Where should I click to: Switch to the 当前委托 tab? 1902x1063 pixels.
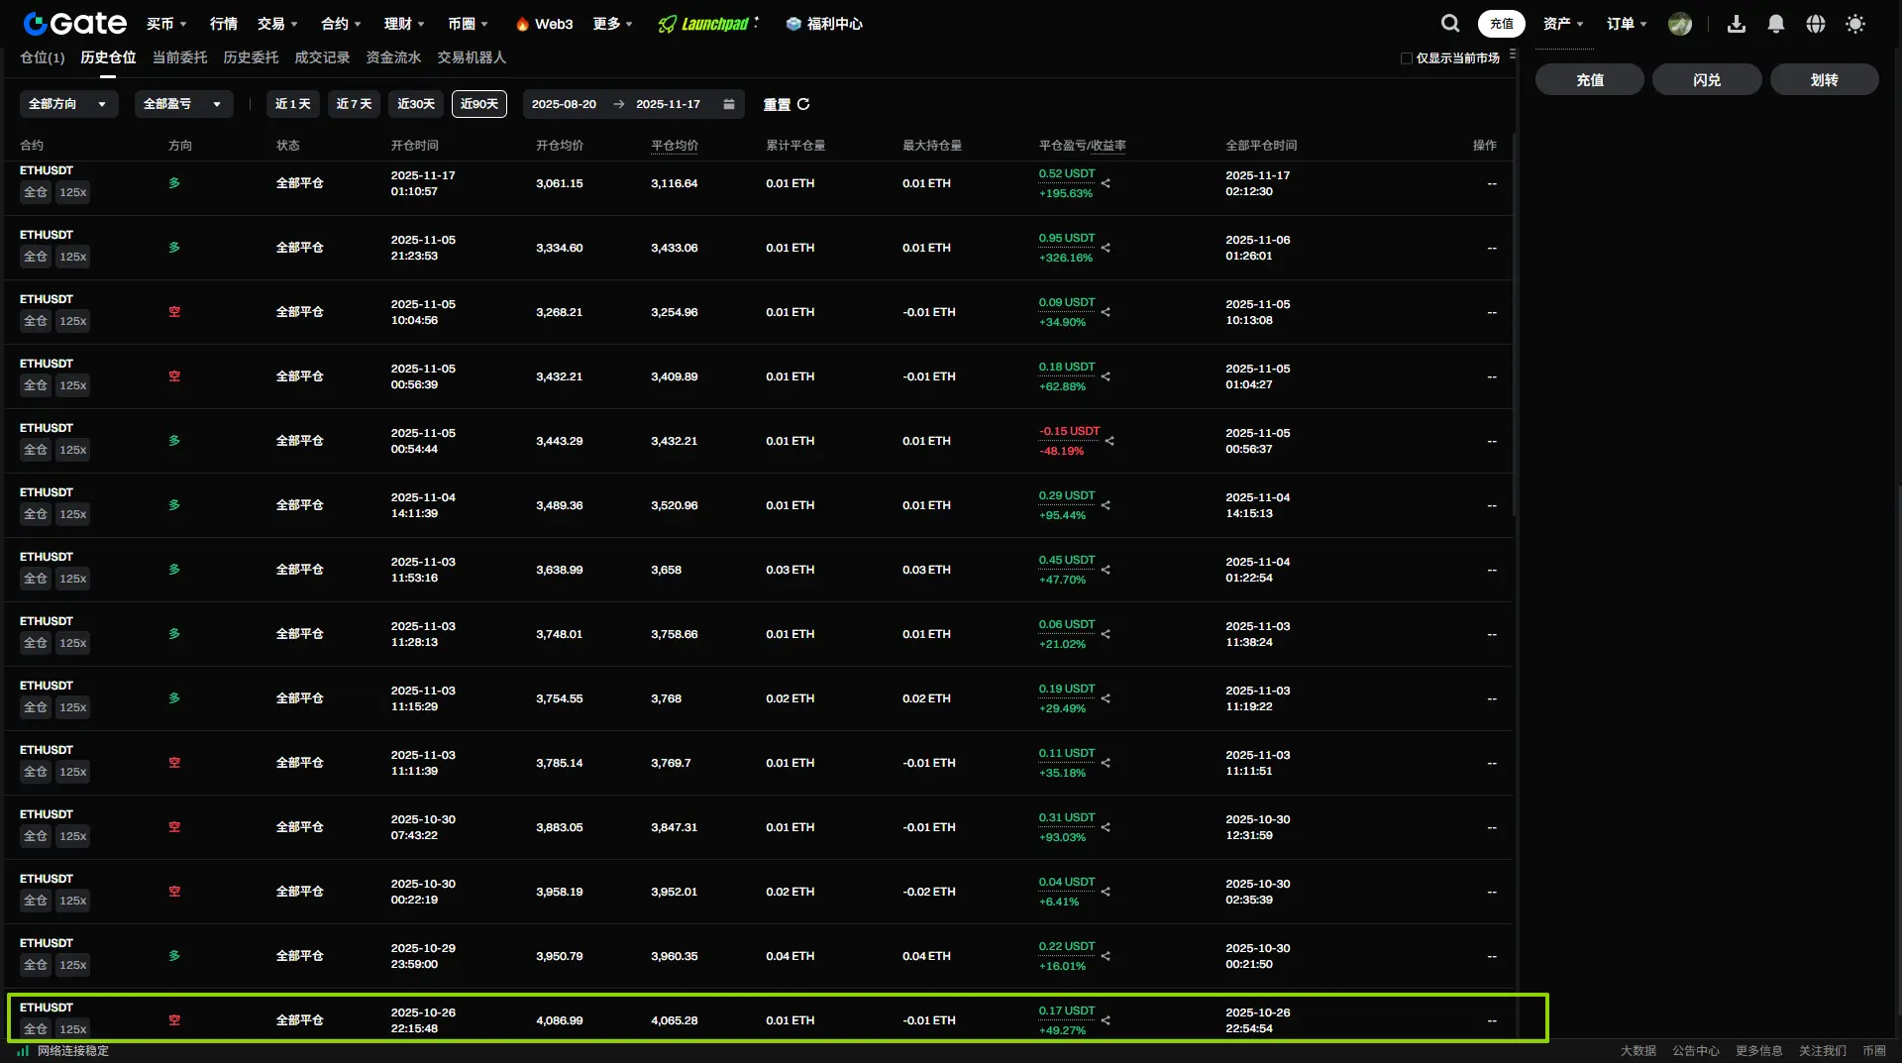(179, 57)
